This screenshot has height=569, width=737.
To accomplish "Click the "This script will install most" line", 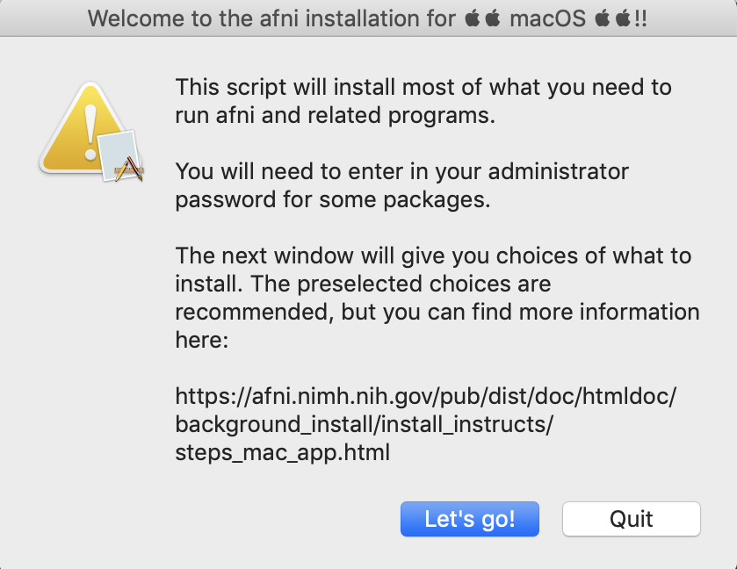I will pos(423,87).
